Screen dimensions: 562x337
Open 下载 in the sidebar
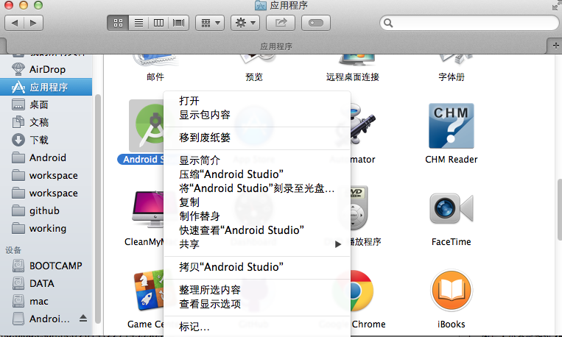click(x=46, y=140)
